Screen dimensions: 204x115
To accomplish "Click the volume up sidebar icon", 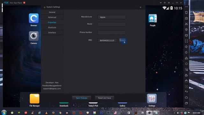I will coord(186,47).
